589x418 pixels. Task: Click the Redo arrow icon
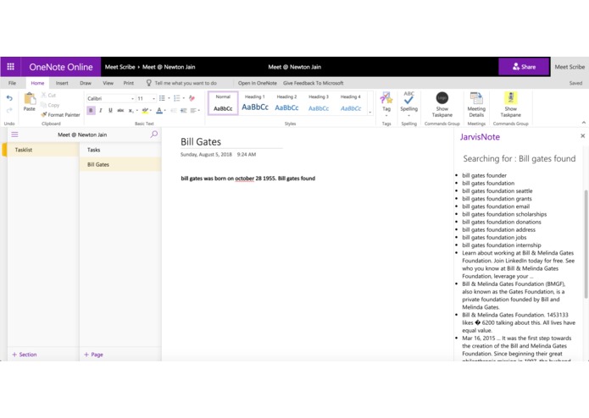(9, 110)
